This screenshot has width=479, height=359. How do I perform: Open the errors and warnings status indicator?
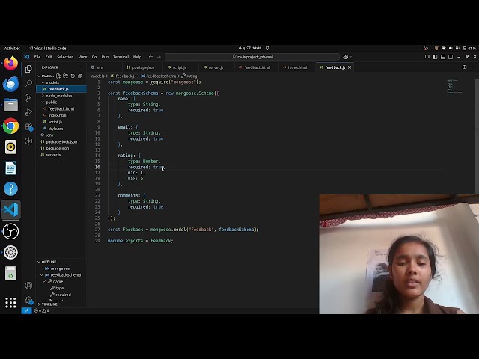41,310
